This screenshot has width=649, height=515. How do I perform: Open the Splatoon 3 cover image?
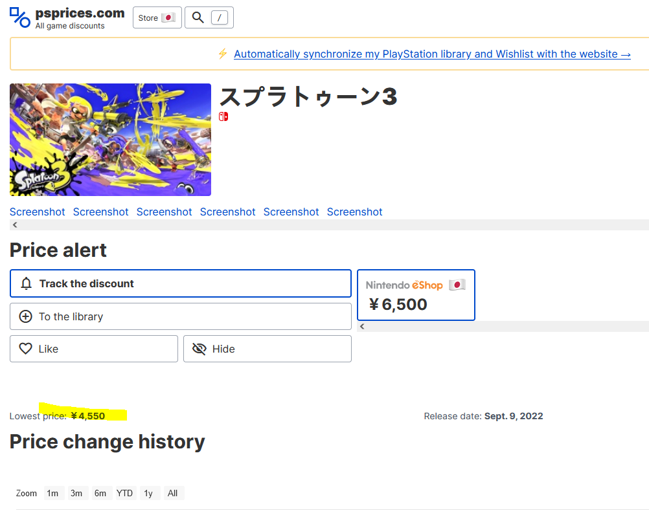tap(111, 140)
